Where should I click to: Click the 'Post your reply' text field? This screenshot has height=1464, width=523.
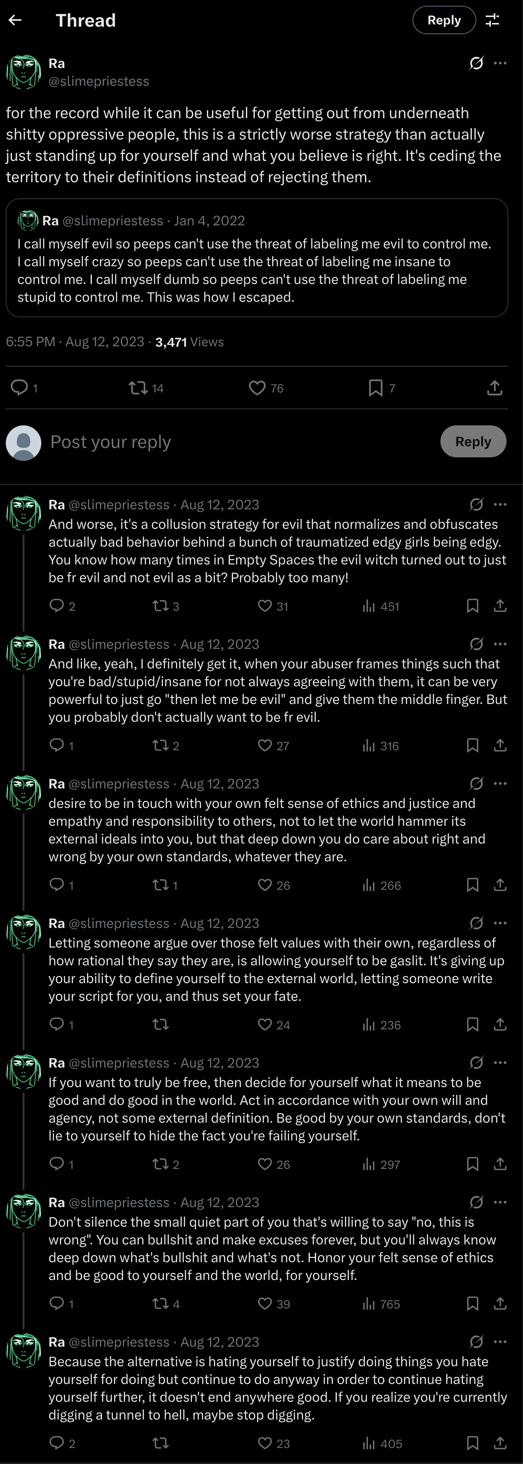coord(227,442)
